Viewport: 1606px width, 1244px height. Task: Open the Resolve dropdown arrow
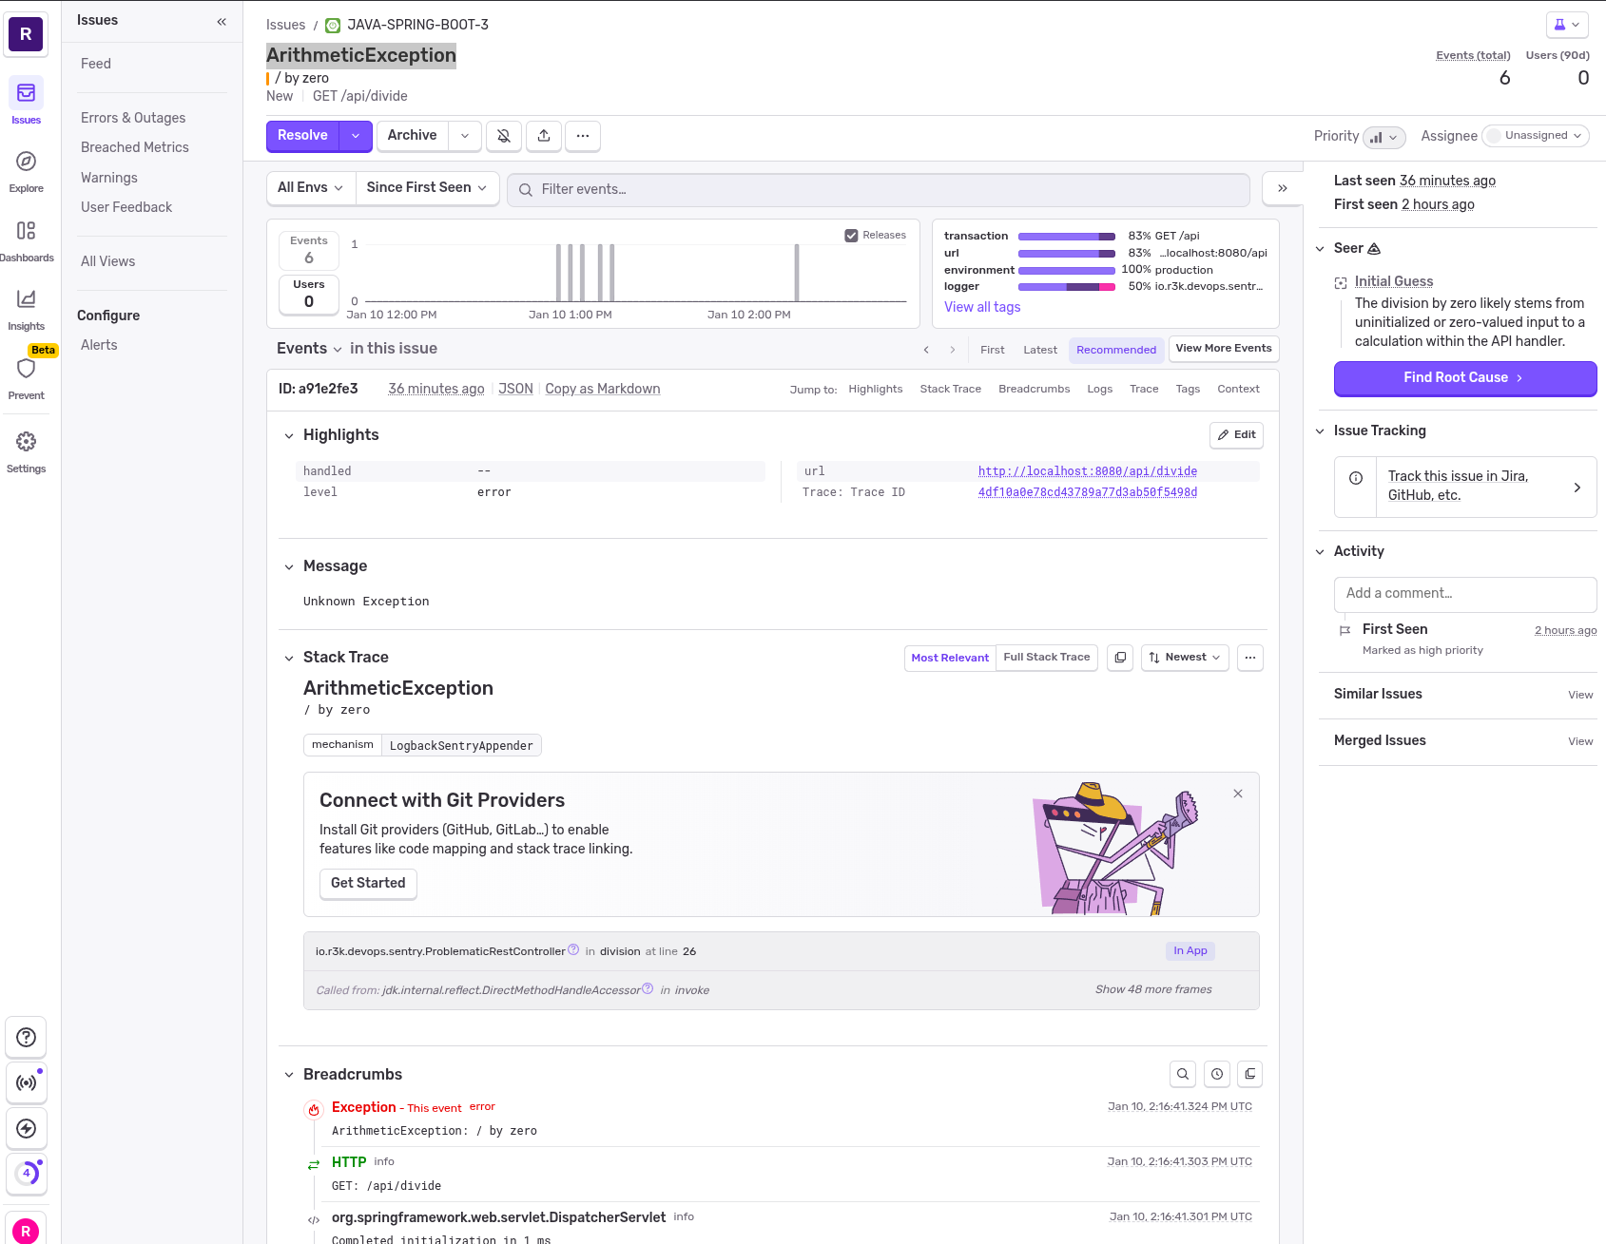point(356,136)
